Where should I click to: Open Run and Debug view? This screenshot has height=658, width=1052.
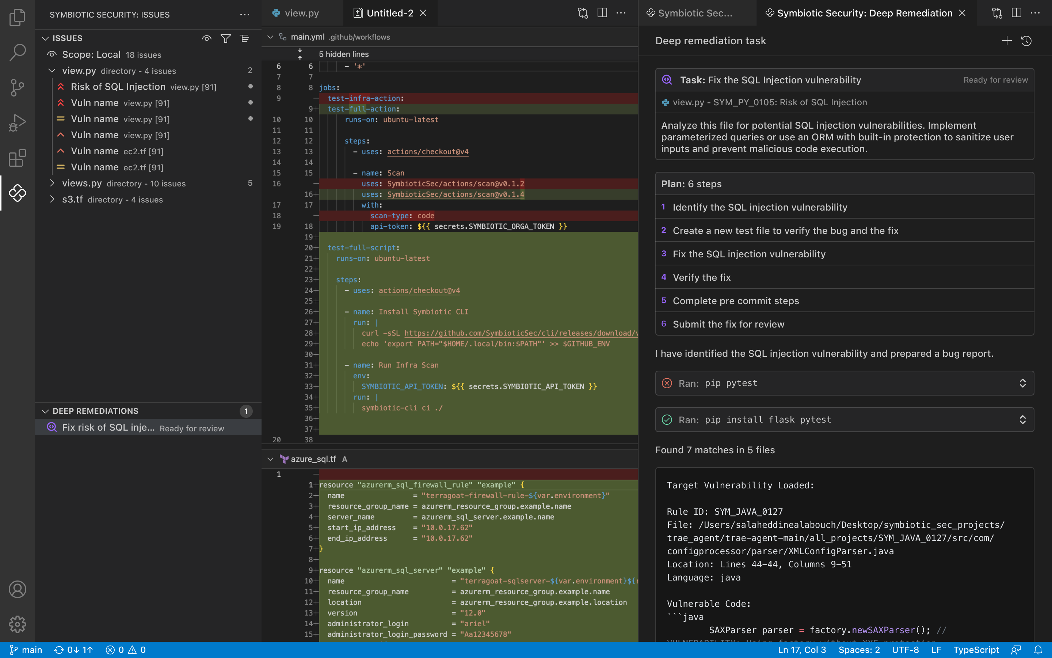(x=18, y=123)
